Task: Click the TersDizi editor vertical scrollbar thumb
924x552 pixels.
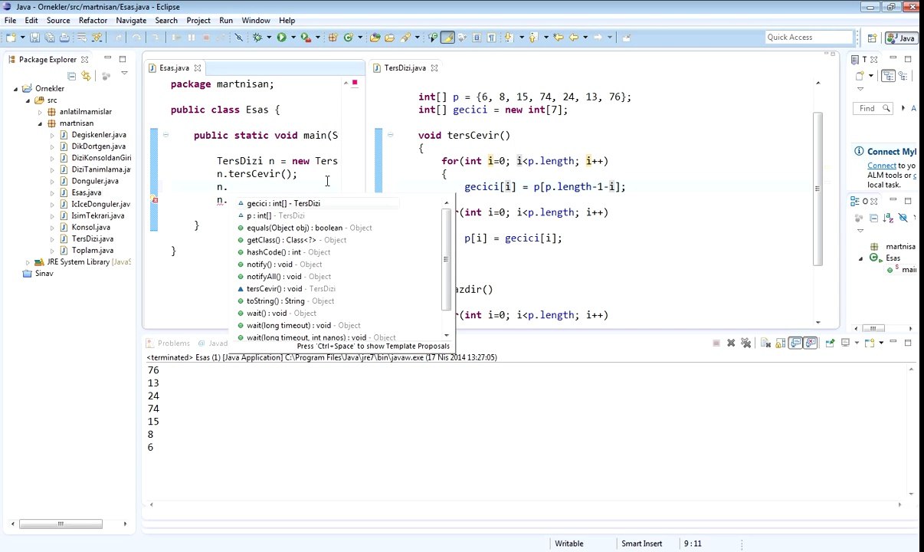Action: 818,189
